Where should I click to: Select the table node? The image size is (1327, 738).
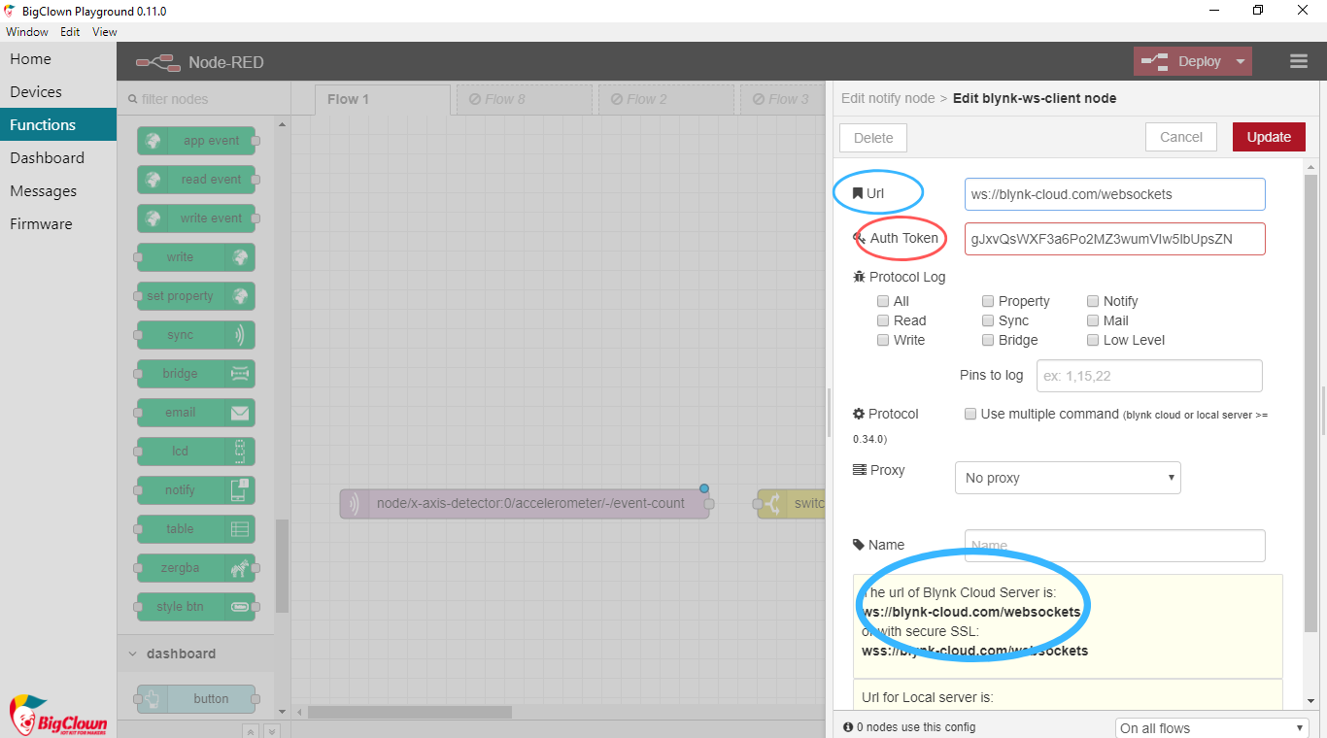coord(196,529)
